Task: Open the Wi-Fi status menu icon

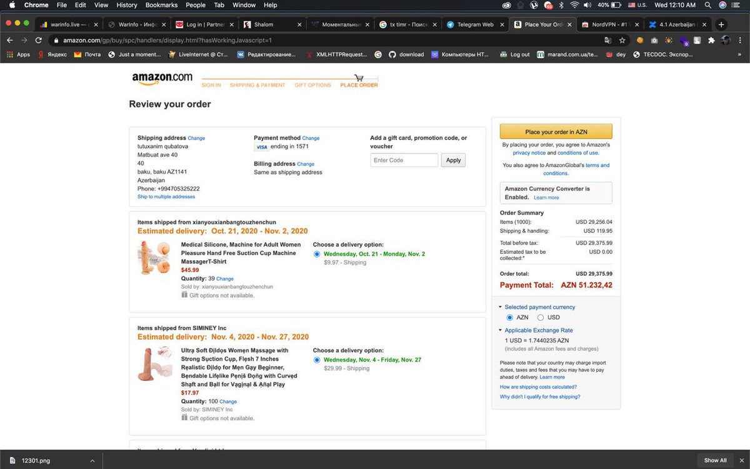Action: pos(574,5)
